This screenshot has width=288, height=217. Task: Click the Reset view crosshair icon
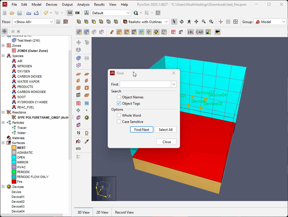pos(221,22)
